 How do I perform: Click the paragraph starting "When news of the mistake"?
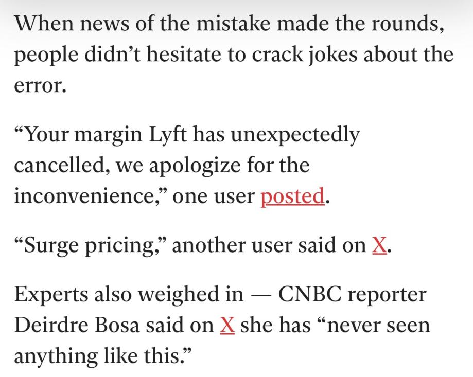point(229,55)
